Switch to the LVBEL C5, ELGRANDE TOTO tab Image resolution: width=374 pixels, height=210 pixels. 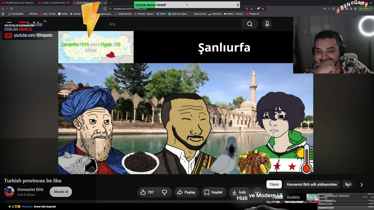point(54,3)
